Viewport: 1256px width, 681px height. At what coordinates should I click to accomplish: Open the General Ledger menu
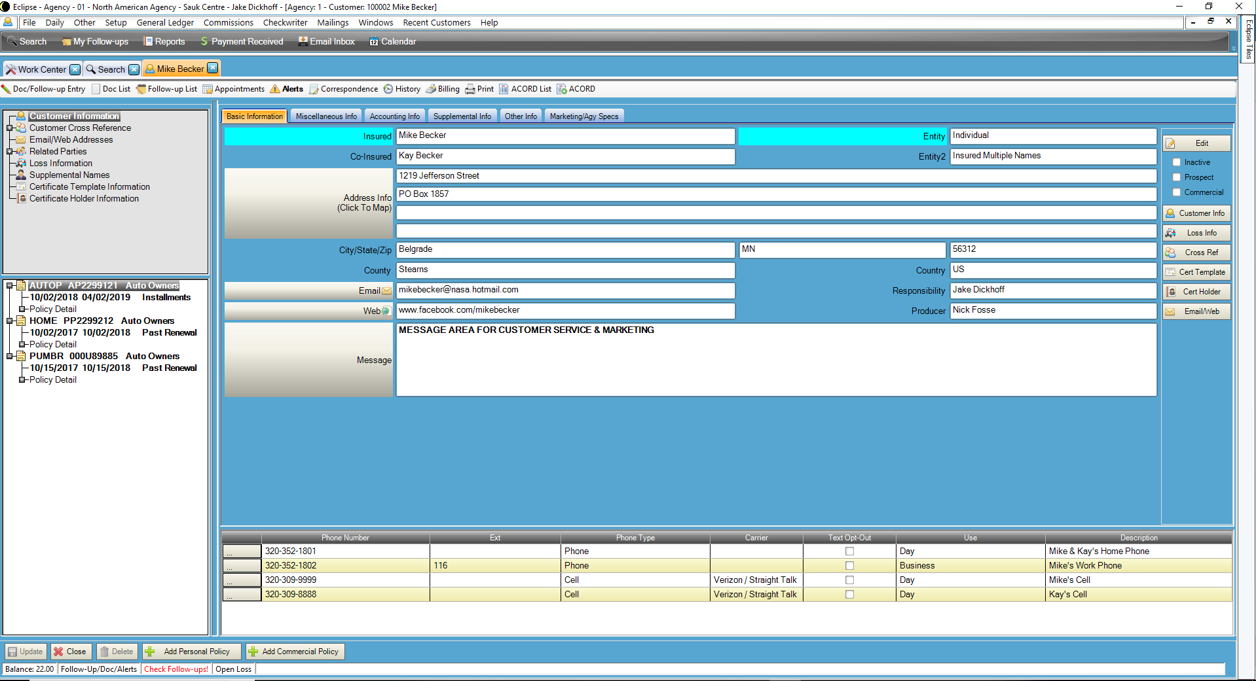click(x=165, y=23)
